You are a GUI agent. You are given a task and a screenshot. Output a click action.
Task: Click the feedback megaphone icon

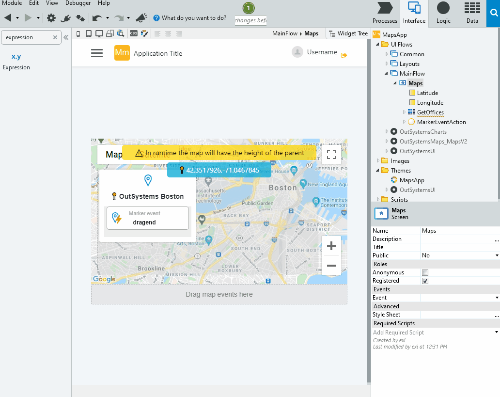[141, 17]
